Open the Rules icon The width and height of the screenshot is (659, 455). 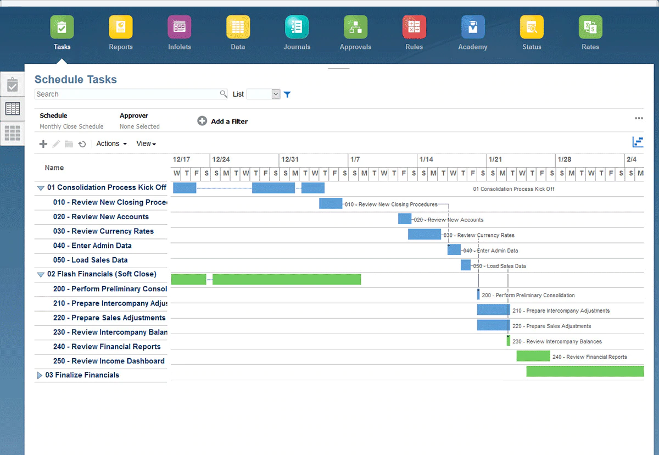(414, 27)
